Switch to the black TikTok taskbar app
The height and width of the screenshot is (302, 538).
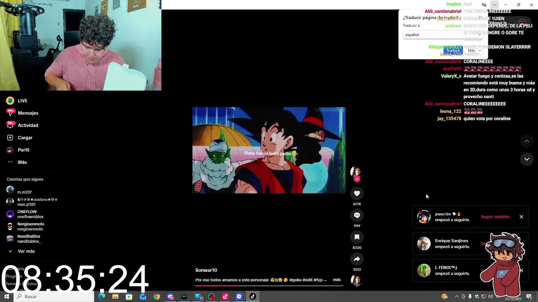coord(253,297)
